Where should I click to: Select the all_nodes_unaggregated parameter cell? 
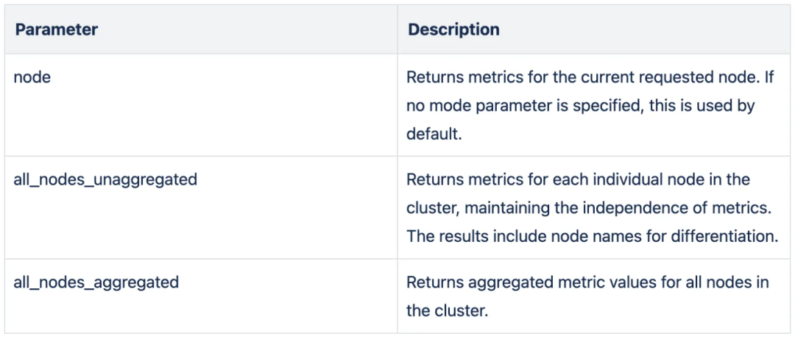[x=105, y=179]
